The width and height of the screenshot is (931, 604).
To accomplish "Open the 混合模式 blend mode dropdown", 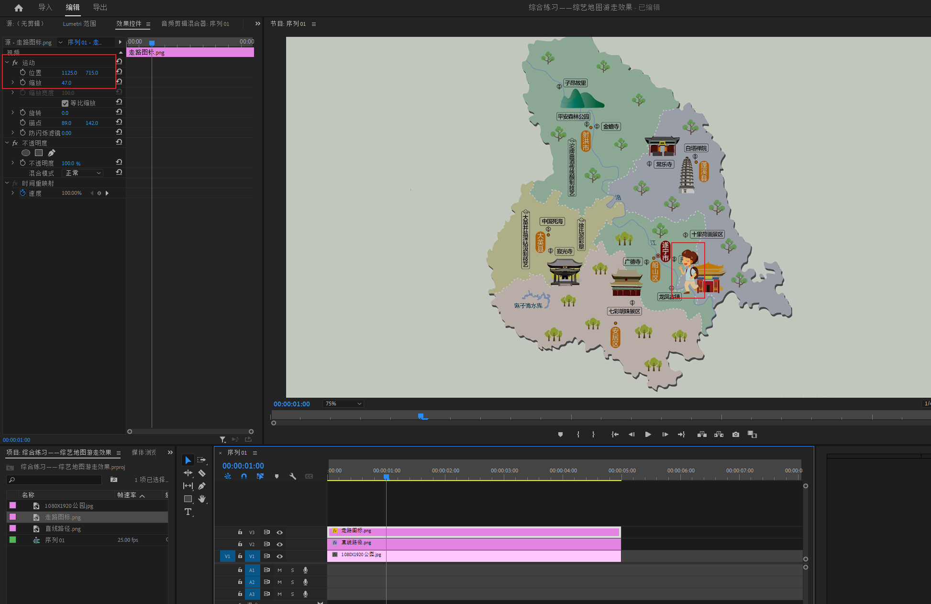I will coord(83,173).
